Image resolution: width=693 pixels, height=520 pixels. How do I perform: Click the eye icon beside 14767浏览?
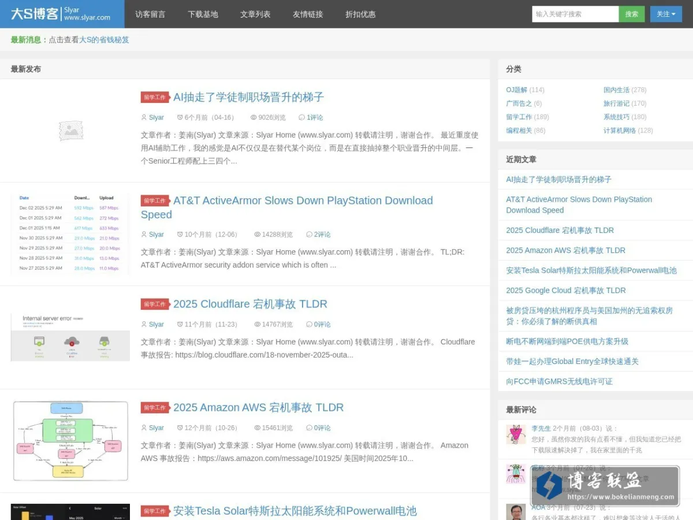(258, 324)
